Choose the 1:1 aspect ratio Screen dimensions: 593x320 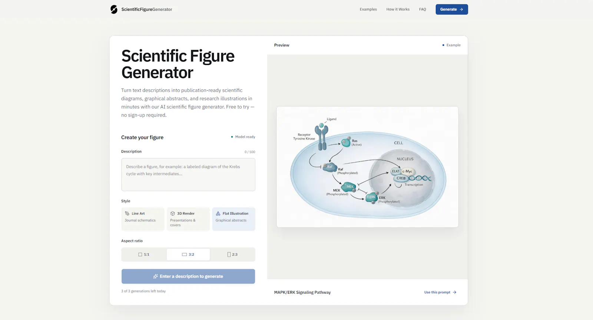coord(144,254)
